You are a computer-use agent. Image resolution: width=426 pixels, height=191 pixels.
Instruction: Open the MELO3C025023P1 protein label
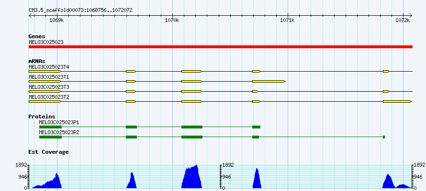click(59, 122)
